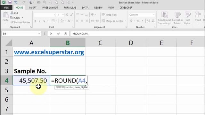Click the Zoom In magnifier icon
Image resolution: width=205 pixels, height=115 pixels.
click(x=45, y=2)
